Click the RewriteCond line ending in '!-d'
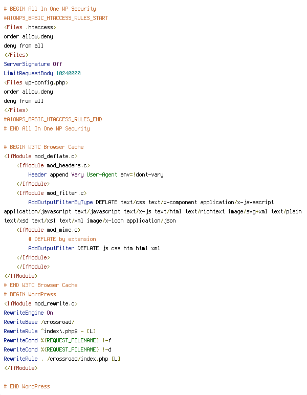Screen dimensions: 307x395 (58, 349)
